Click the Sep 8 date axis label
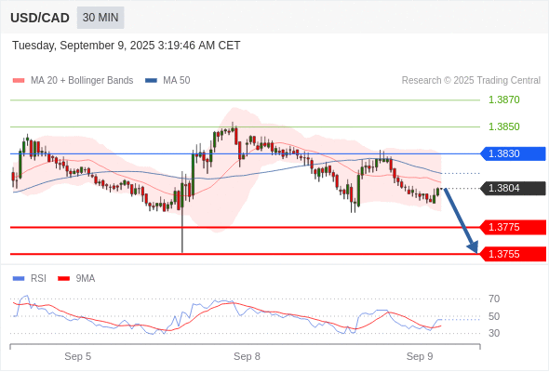The image size is (549, 372). pyautogui.click(x=247, y=356)
